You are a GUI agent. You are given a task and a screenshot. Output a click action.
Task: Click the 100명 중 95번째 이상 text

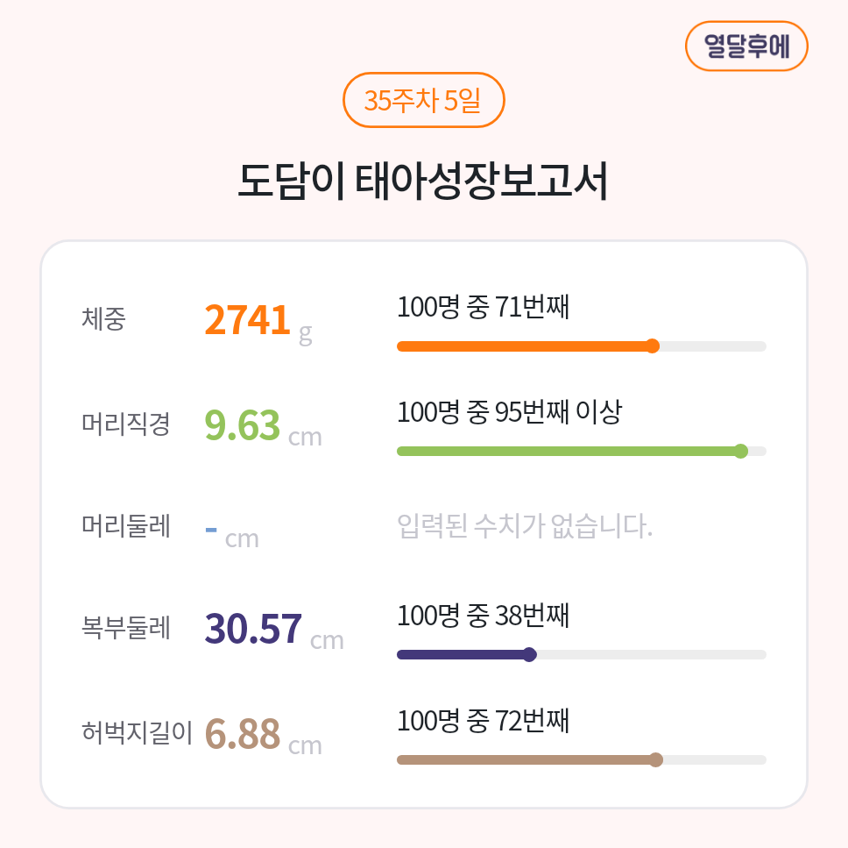[x=509, y=412]
